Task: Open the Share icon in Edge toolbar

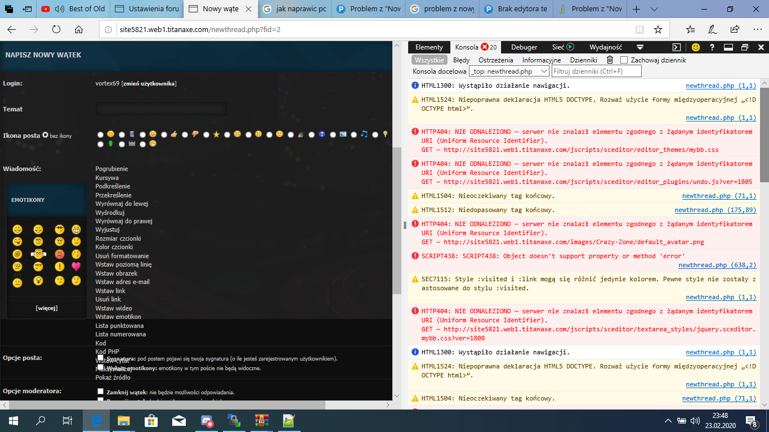Action: coord(735,29)
